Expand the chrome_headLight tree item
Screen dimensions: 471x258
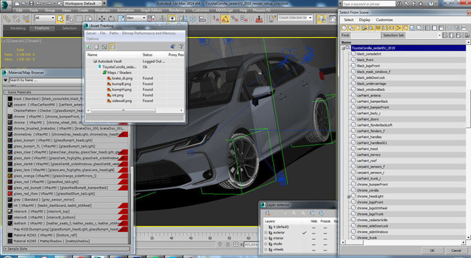(x=347, y=196)
